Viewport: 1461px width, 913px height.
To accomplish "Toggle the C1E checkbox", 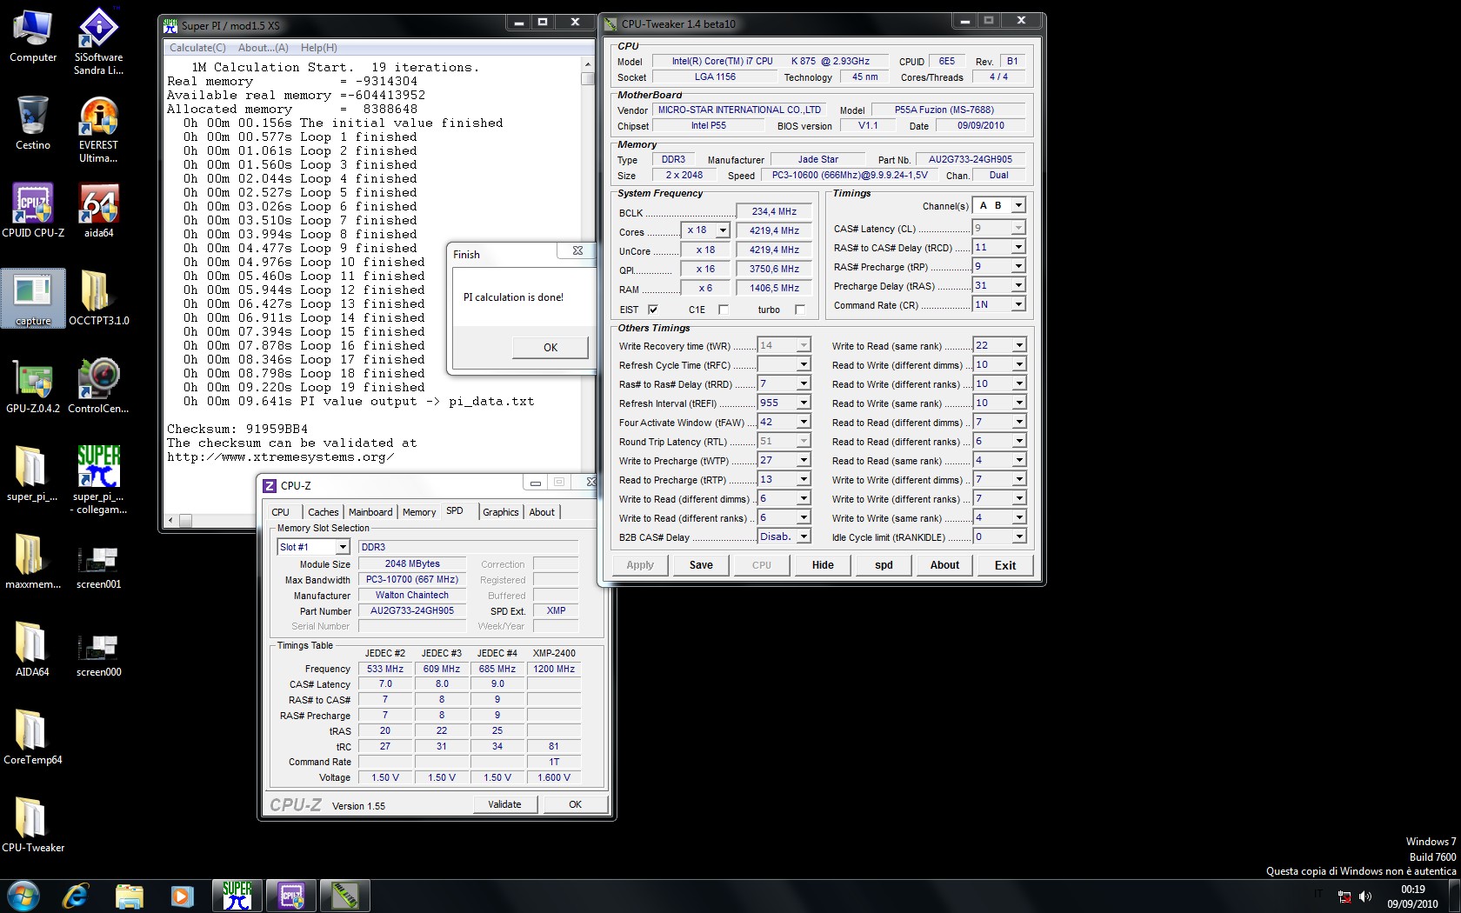I will coord(723,310).
